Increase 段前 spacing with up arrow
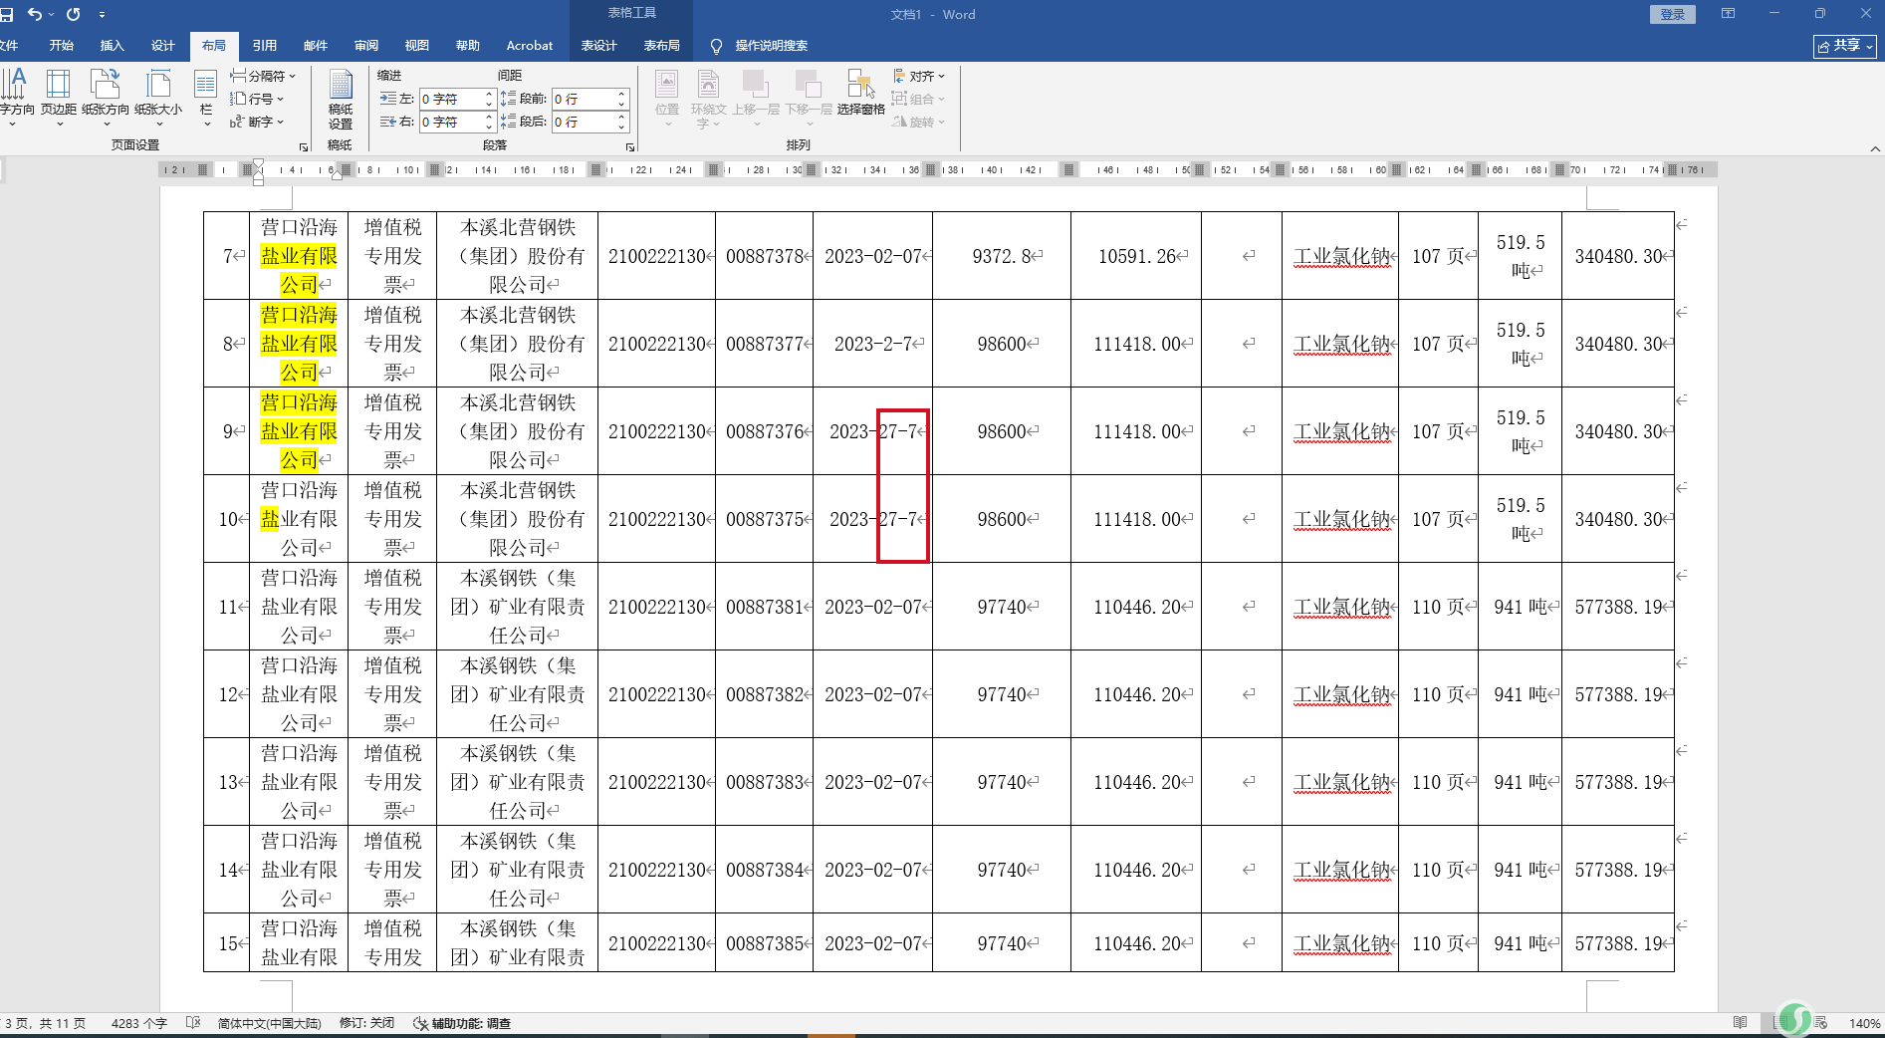 621,94
